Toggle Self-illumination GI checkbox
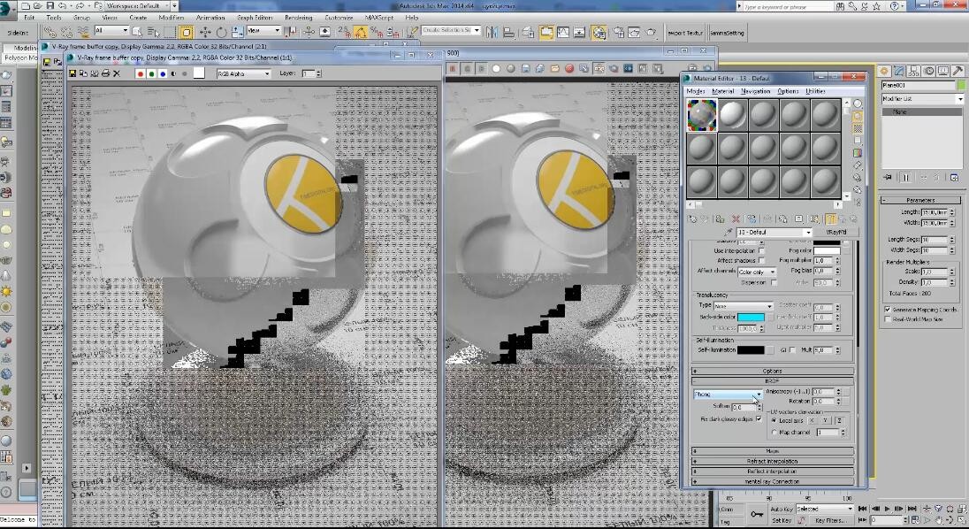 (793, 350)
